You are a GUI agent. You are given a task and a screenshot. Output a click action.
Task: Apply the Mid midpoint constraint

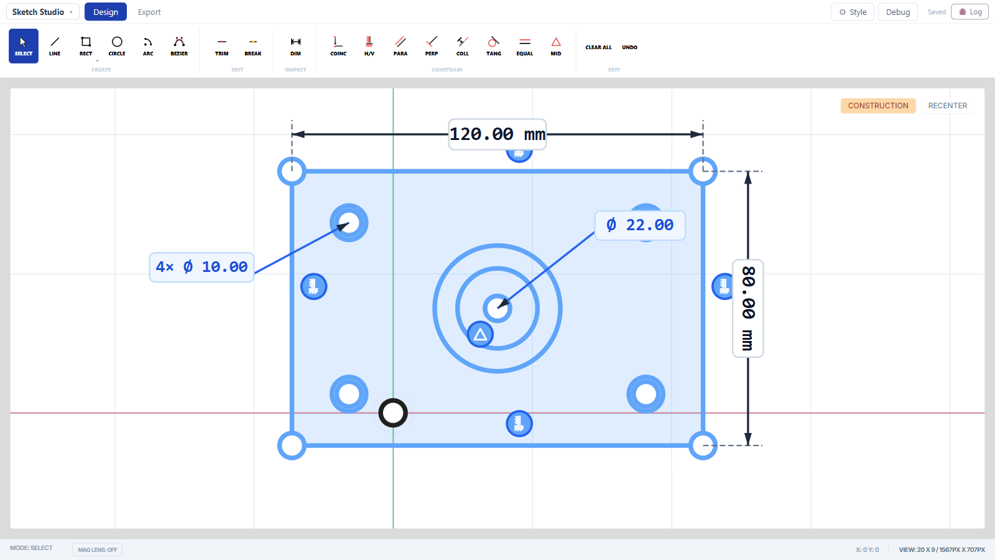pyautogui.click(x=556, y=46)
